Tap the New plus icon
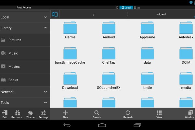 pyautogui.click(x=66, y=113)
